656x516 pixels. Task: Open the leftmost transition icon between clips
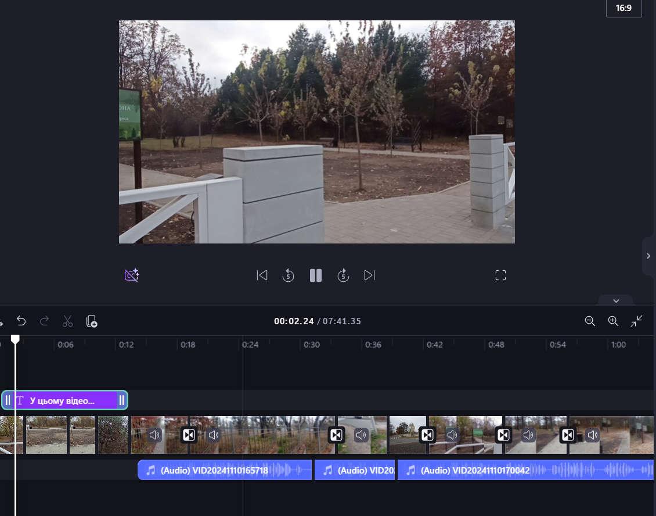[189, 435]
